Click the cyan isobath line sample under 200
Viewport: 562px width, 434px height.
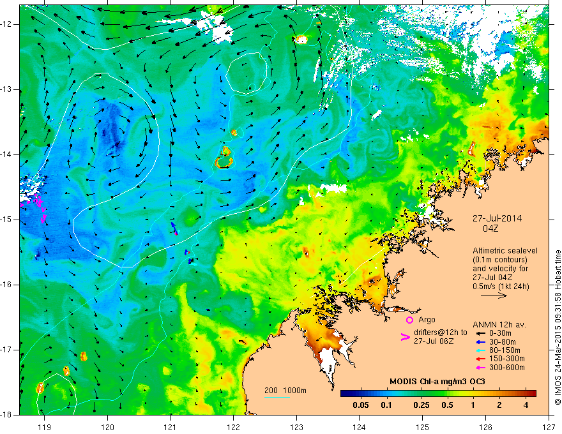tap(277, 397)
